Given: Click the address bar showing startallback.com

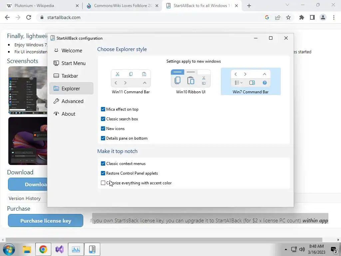Looking at the screenshot, I should point(150,17).
